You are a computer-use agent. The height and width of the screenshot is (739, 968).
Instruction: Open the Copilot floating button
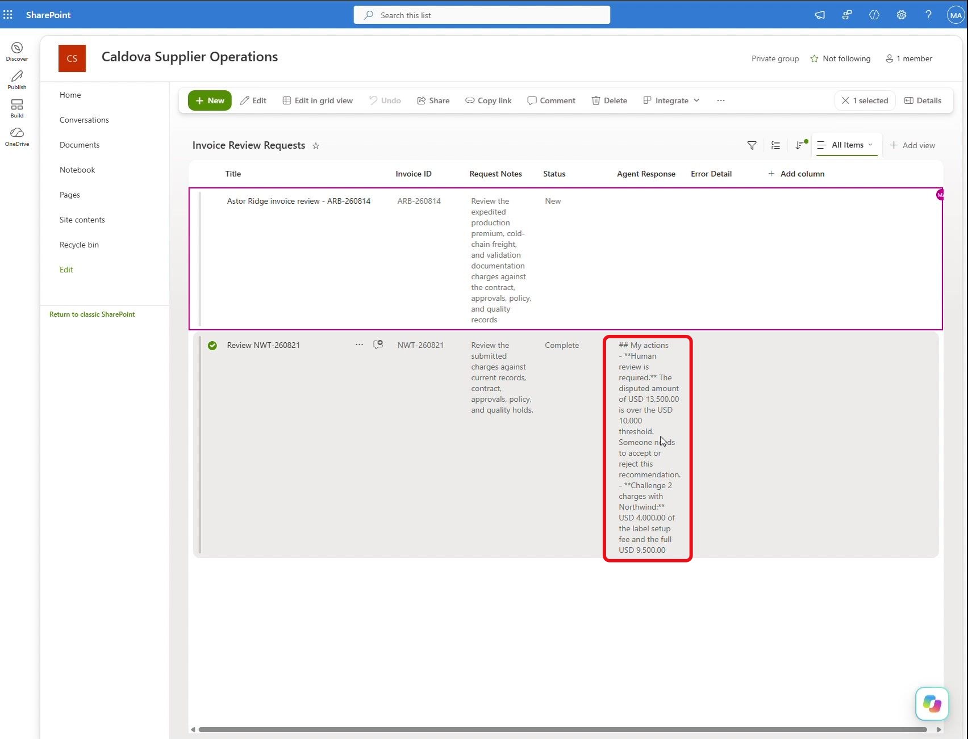932,704
